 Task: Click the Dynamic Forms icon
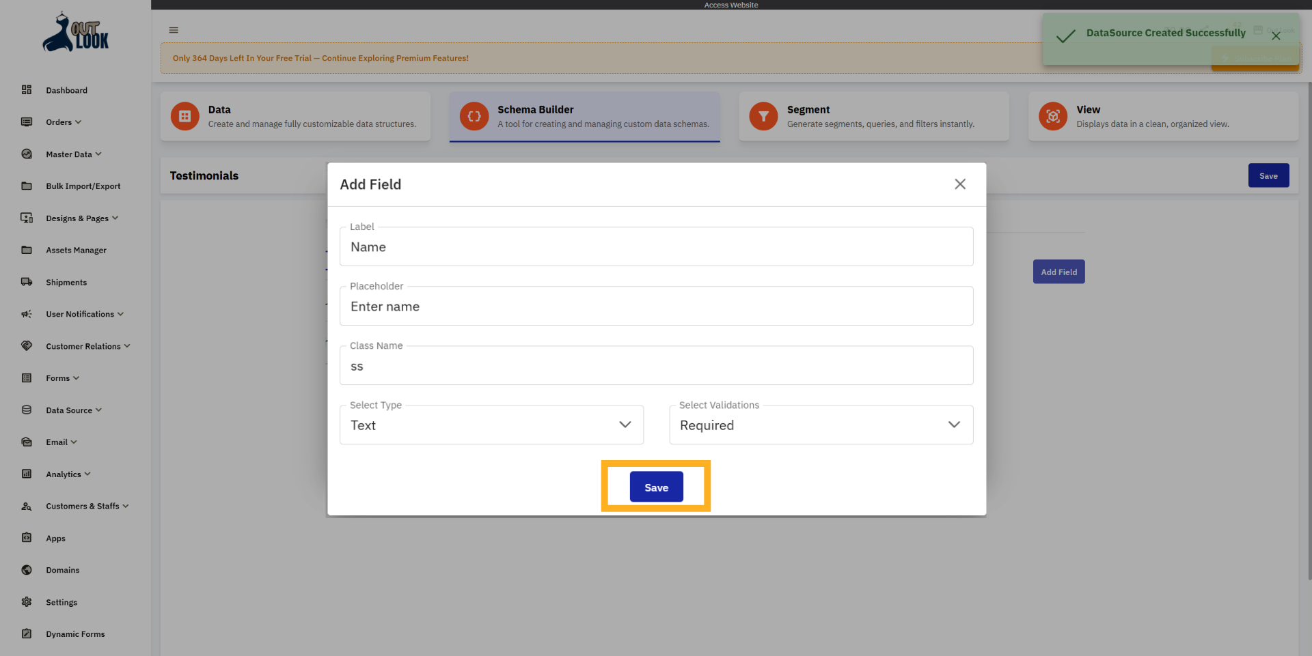(x=27, y=634)
